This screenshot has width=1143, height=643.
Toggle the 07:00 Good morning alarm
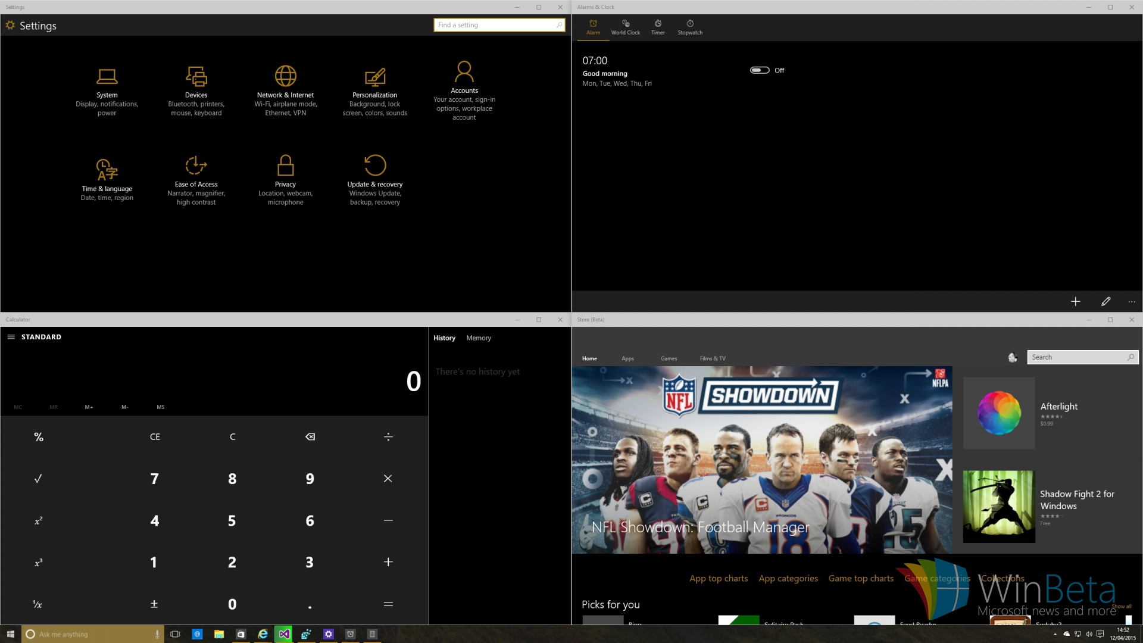pos(760,70)
